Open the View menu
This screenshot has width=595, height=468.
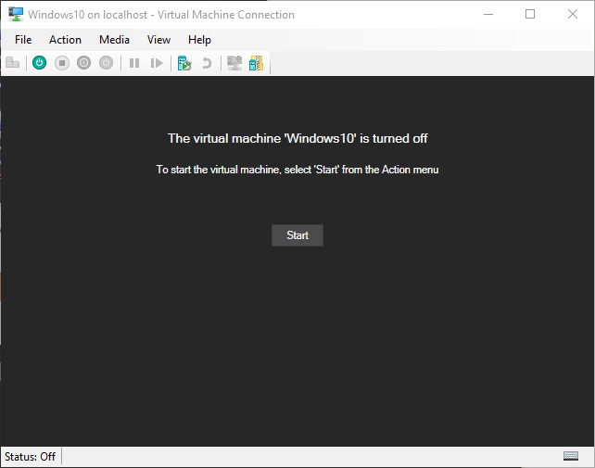tap(158, 40)
